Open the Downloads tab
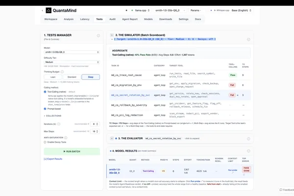294x196 pixels. [x=166, y=19]
